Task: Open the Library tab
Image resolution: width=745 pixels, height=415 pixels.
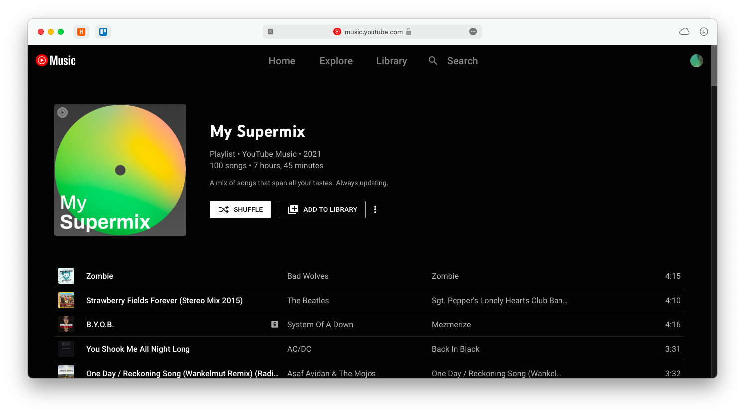Action: point(391,61)
